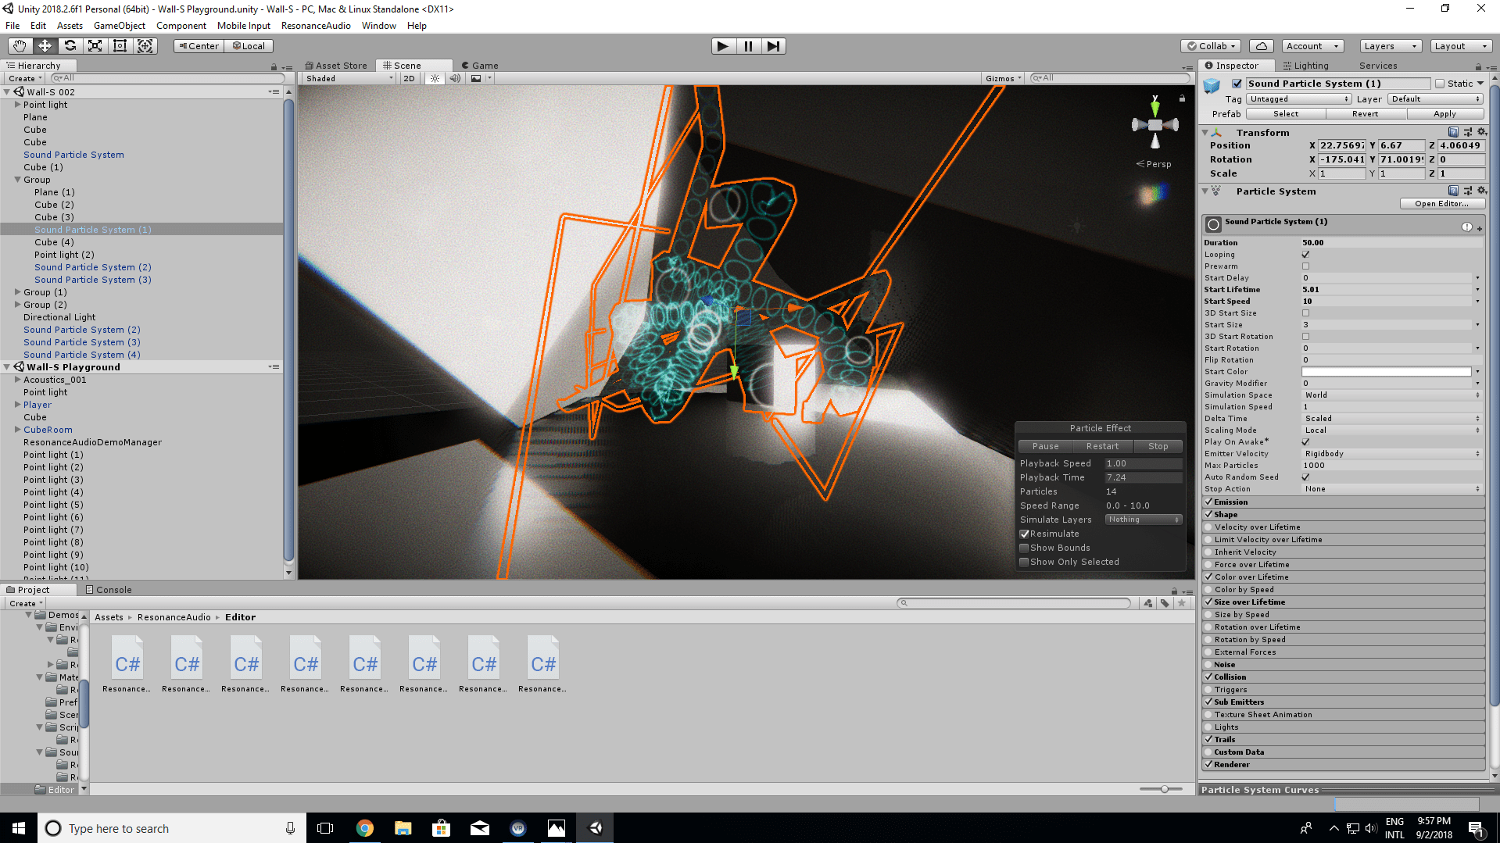Image resolution: width=1500 pixels, height=843 pixels.
Task: Toggle scene lighting sun icon
Action: 435,78
